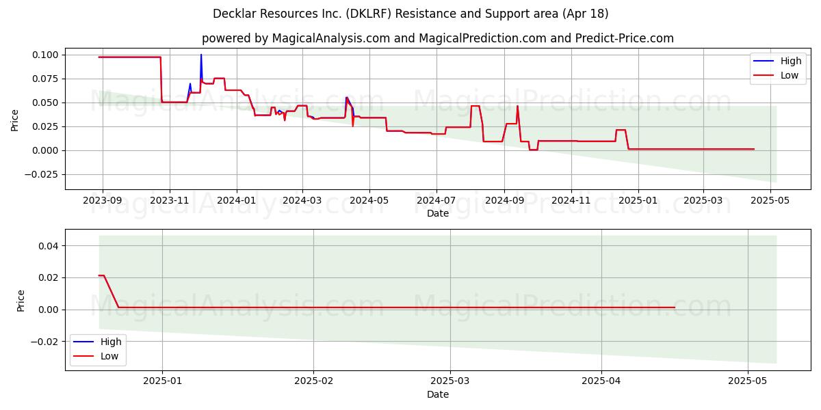The height and width of the screenshot is (410, 821).
Task: Click the blue High spike peak at 0.100
Action: [x=201, y=55]
